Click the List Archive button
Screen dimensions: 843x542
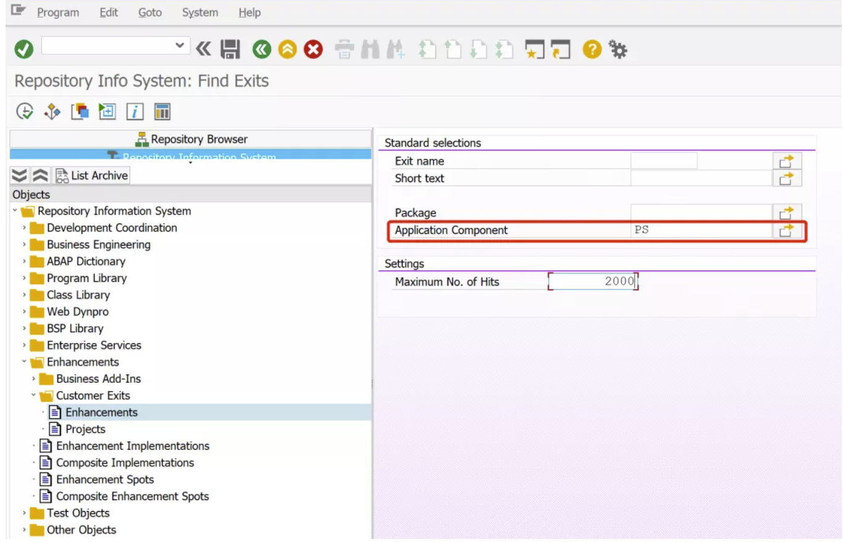[92, 176]
